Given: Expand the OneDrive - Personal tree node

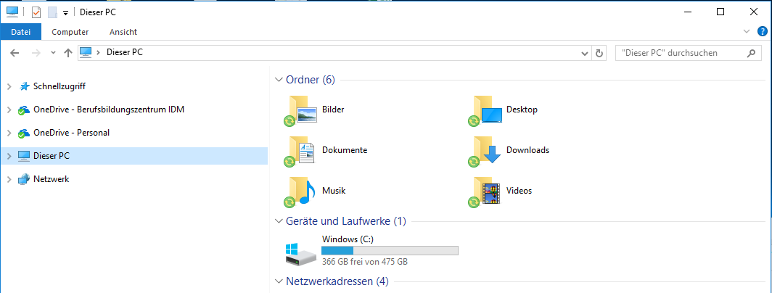Looking at the screenshot, I should [9, 133].
